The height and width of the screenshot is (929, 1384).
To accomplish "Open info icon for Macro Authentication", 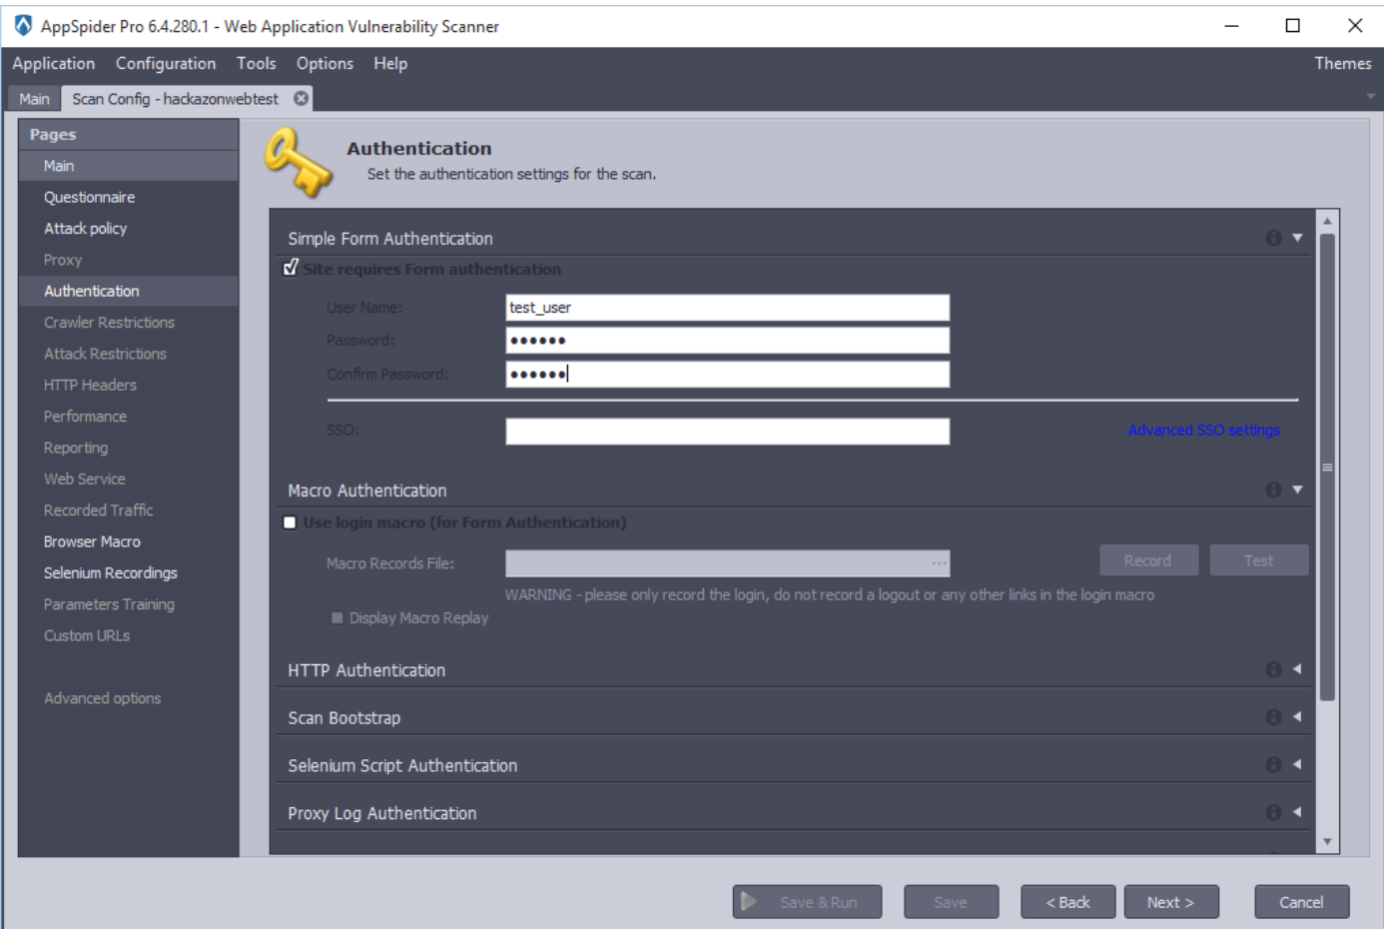I will click(x=1273, y=489).
